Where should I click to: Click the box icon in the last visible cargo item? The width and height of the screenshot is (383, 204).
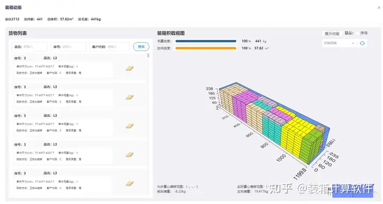129,183
